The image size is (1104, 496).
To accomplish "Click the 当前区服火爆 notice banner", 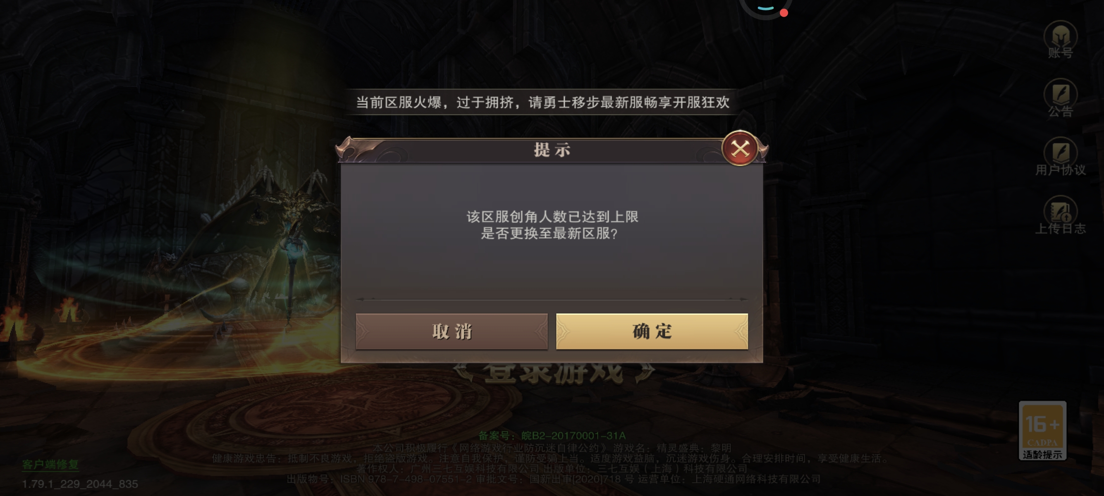I will [542, 103].
